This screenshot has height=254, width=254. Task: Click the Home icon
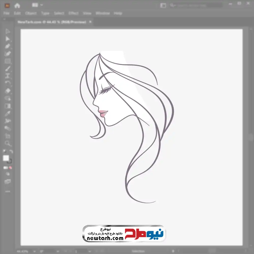[x=17, y=5]
